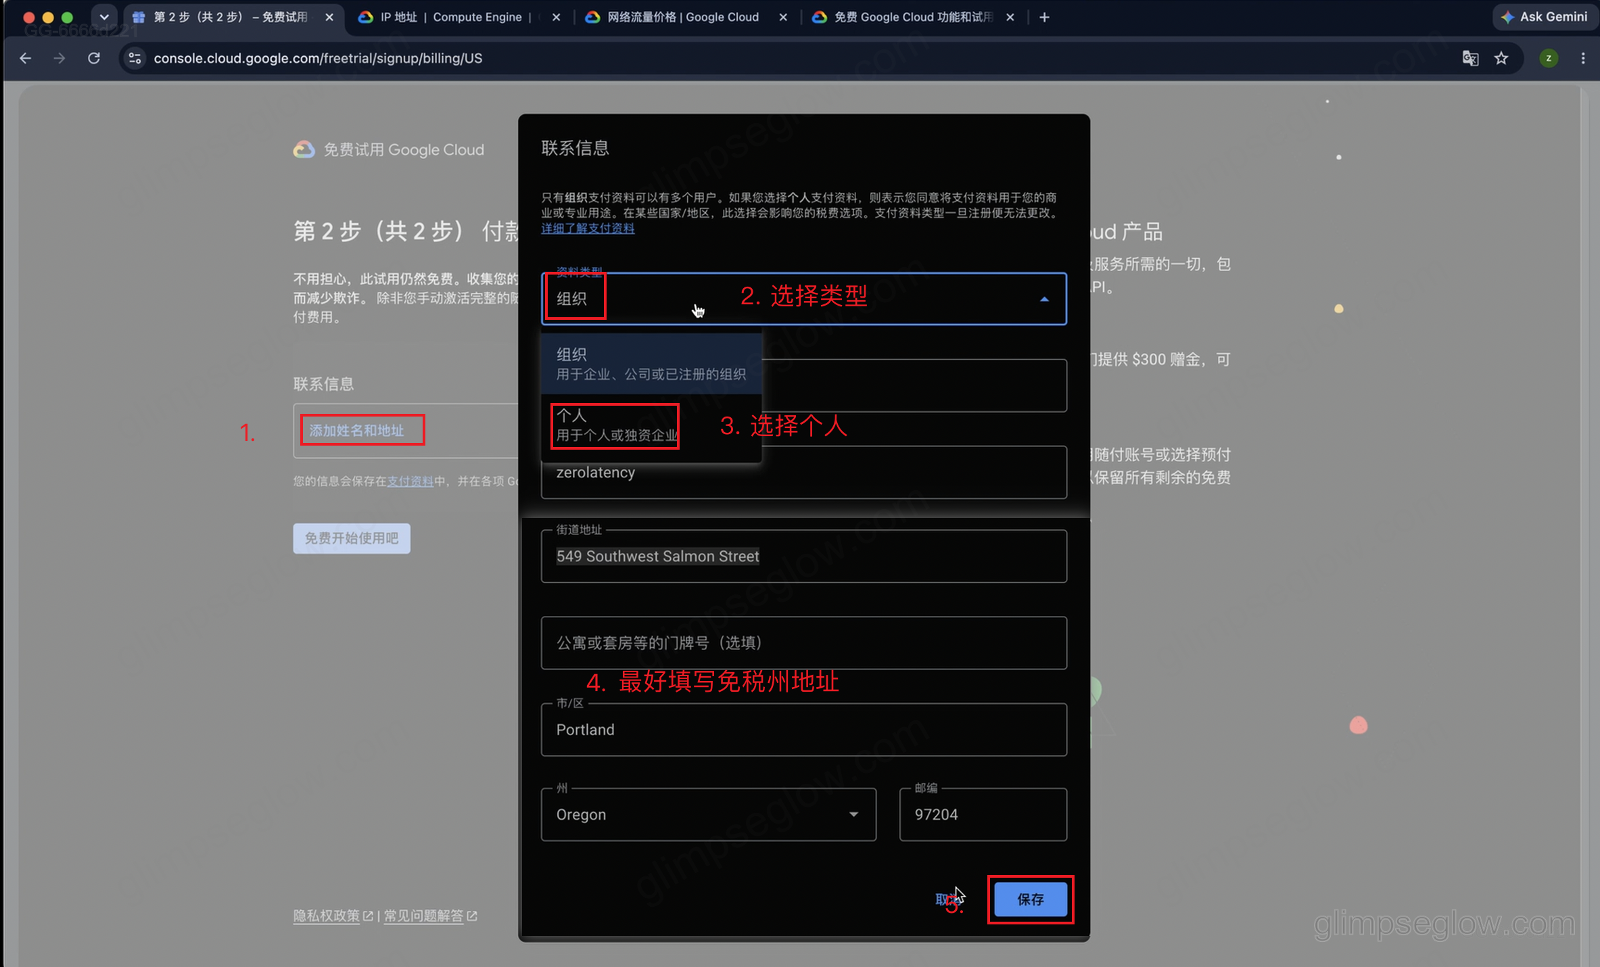Image resolution: width=1600 pixels, height=967 pixels.
Task: Click the 保存 button
Action: 1030,899
